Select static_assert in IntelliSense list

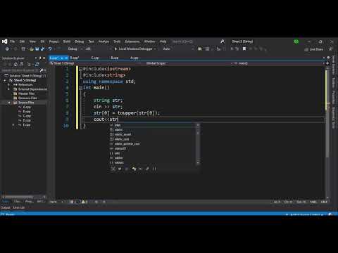coord(123,134)
